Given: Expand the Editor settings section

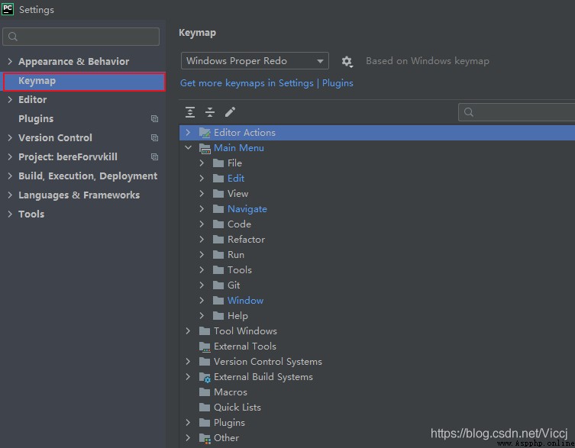Looking at the screenshot, I should click(10, 100).
